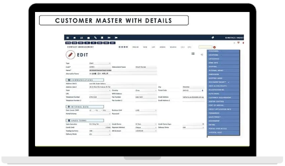
Task: Expand the Country dropdown showing China
Action: (x=146, y=90)
